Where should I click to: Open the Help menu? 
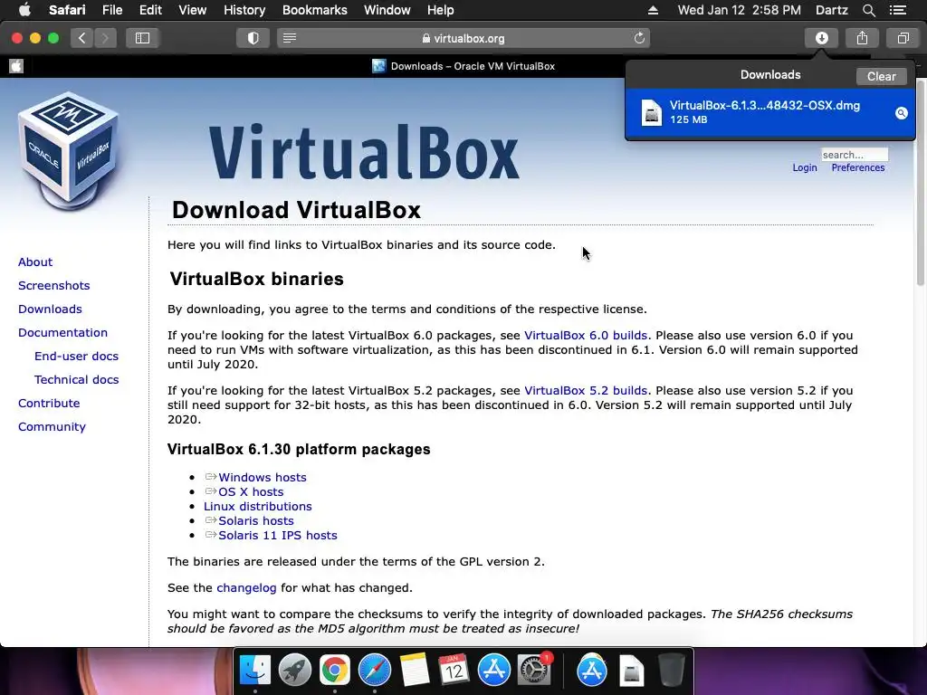click(x=441, y=10)
